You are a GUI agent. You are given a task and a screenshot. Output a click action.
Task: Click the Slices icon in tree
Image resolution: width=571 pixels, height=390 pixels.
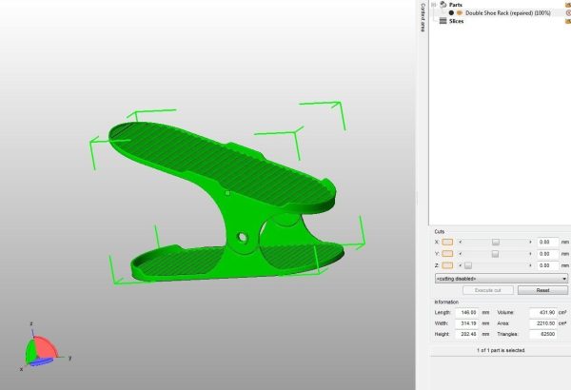(443, 21)
